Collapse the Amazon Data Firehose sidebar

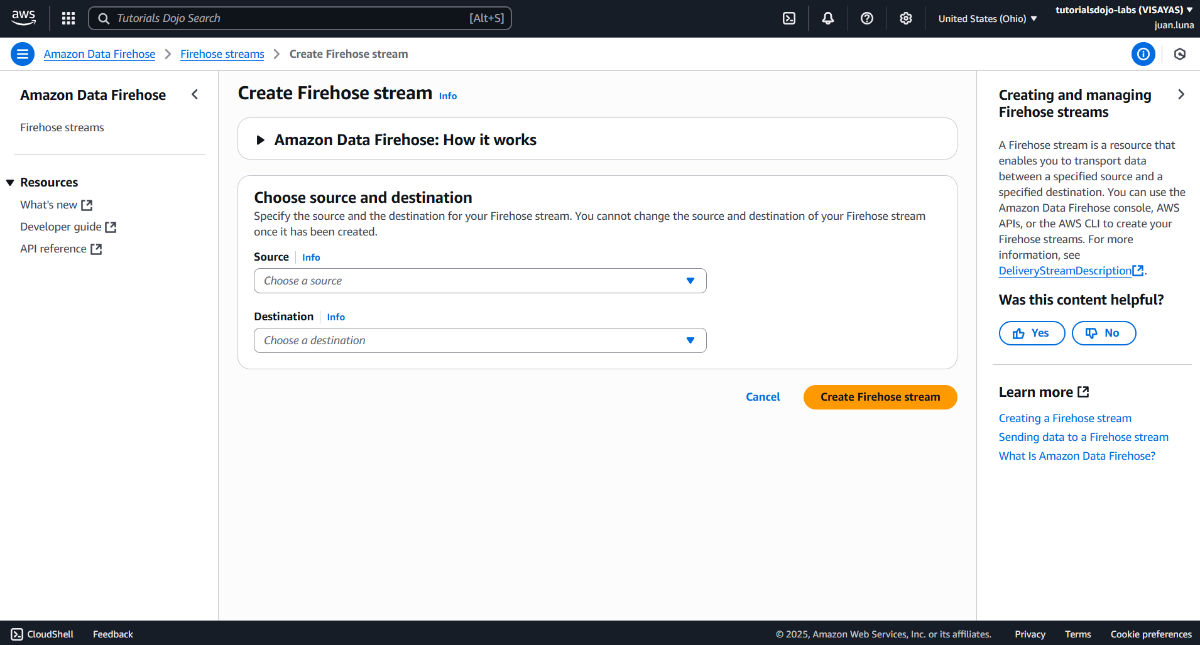(195, 94)
